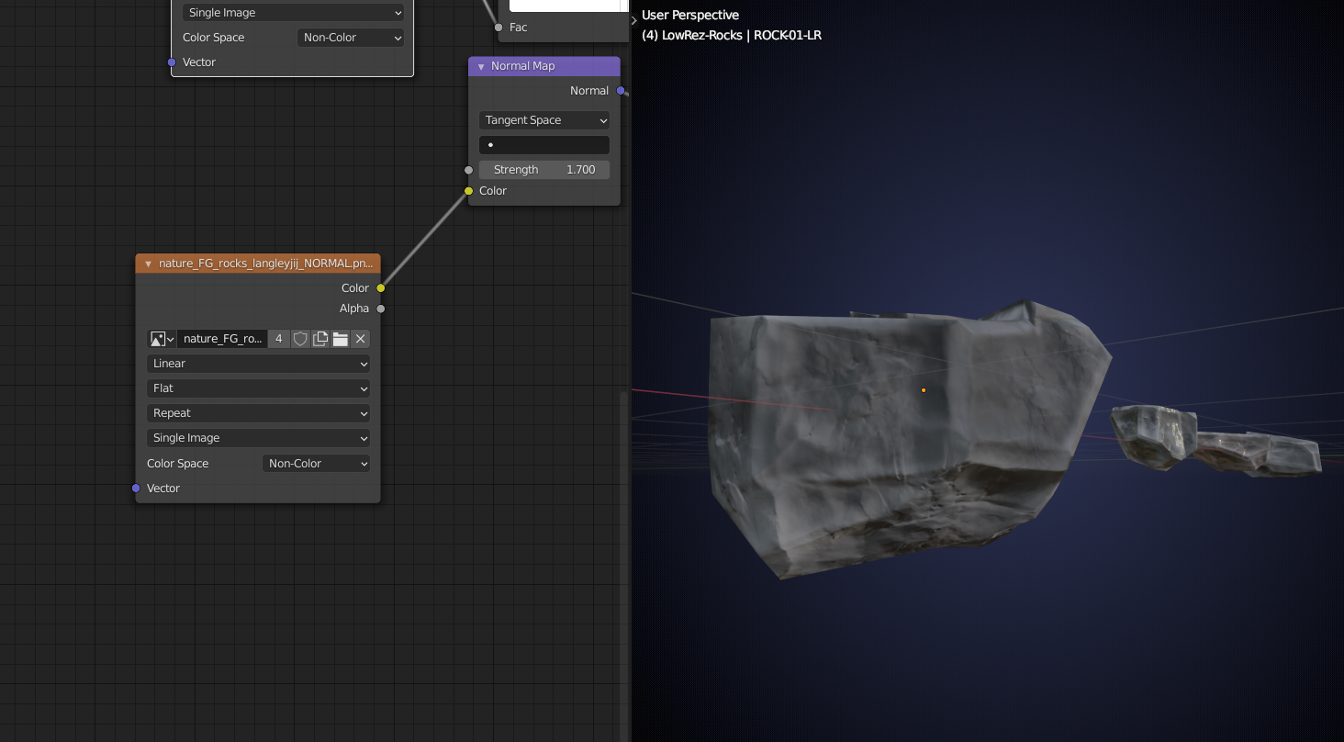Click the duplicate image (new copy) icon
This screenshot has width=1344, height=742.
coord(320,339)
